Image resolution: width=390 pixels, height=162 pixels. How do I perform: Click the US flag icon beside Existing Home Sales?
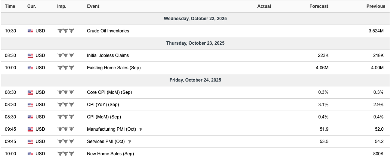point(30,68)
